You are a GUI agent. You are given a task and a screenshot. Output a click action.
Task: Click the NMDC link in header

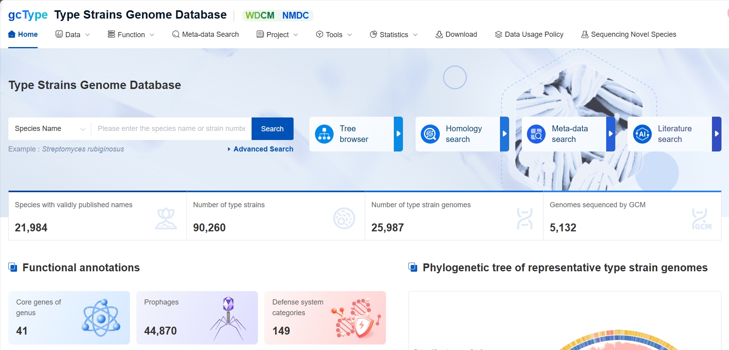pos(296,15)
